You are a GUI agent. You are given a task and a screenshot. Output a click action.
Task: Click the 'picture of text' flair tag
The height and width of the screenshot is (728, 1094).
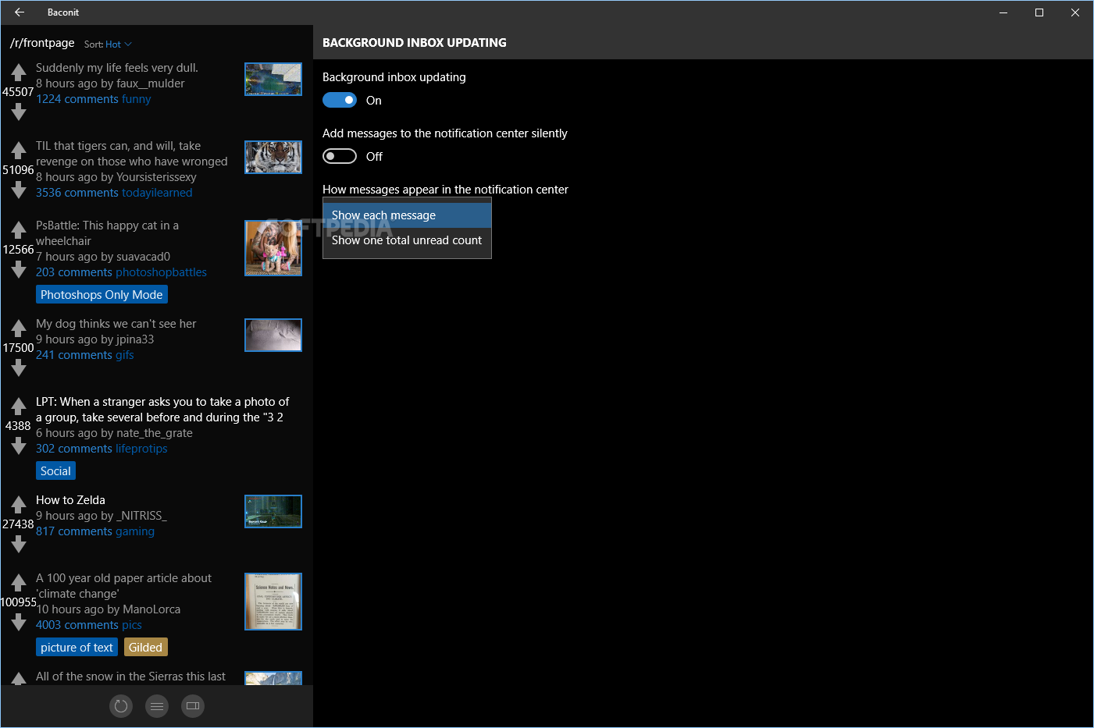tap(77, 648)
